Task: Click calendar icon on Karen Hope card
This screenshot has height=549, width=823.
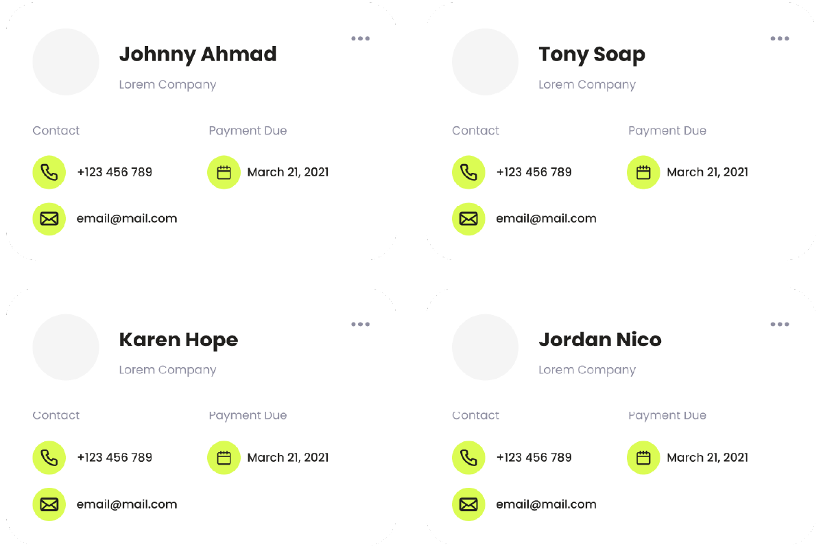Action: click(x=224, y=458)
